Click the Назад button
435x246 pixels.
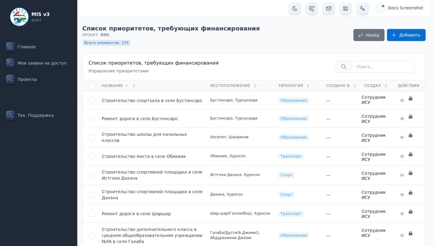(369, 35)
